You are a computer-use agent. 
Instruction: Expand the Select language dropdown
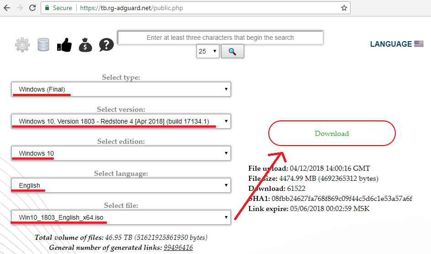121,185
